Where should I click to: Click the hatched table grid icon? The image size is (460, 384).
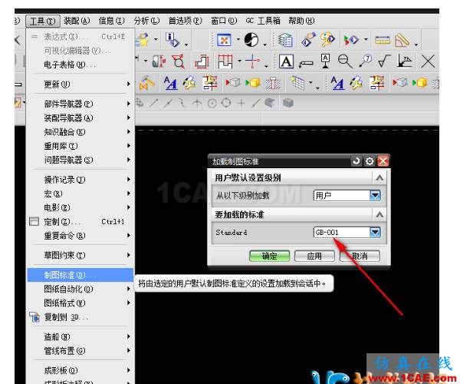point(297,82)
